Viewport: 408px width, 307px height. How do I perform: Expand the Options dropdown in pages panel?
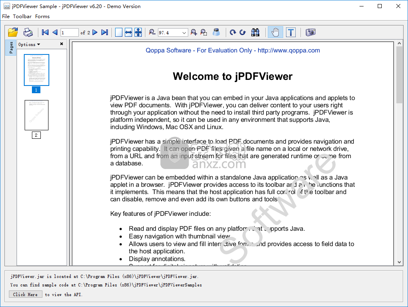29,44
